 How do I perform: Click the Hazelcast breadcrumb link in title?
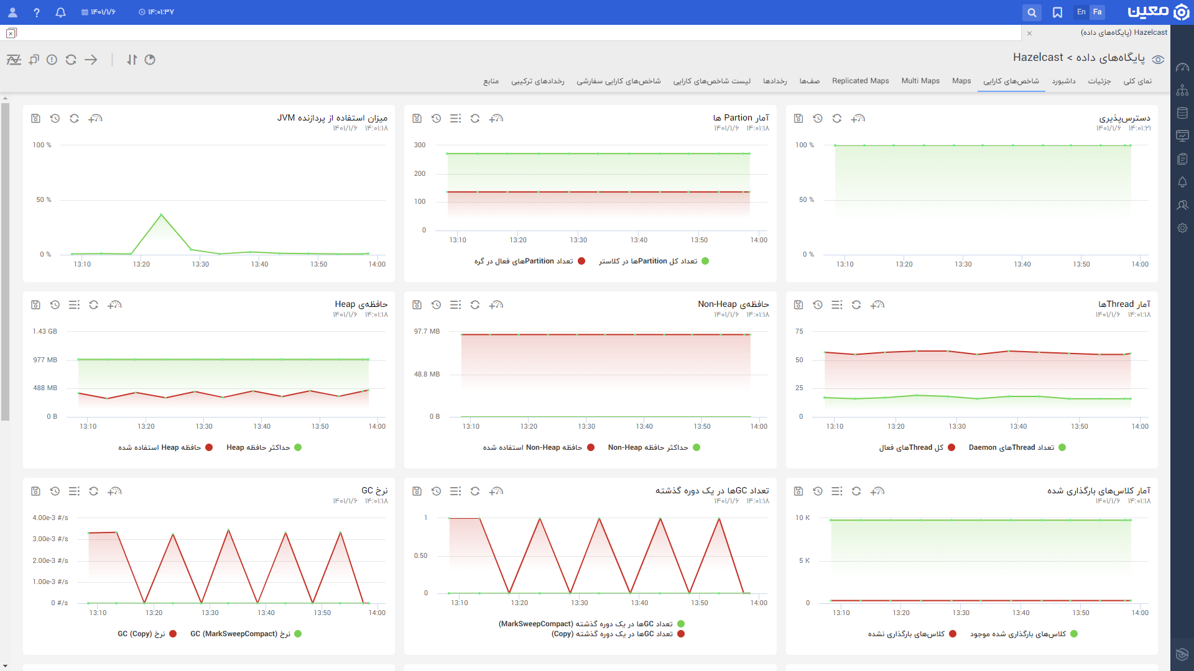tap(1038, 58)
